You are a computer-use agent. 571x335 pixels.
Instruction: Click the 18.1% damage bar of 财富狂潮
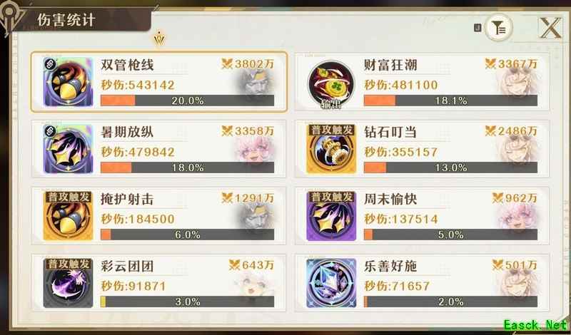450,100
